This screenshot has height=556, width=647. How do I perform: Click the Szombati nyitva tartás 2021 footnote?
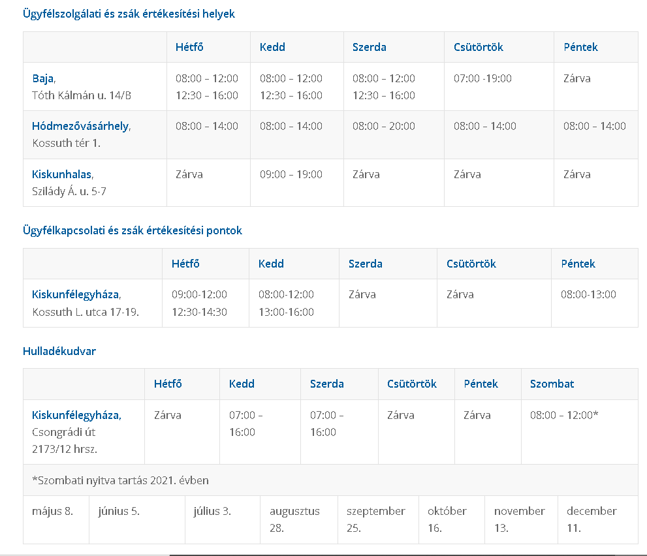pyautogui.click(x=120, y=480)
